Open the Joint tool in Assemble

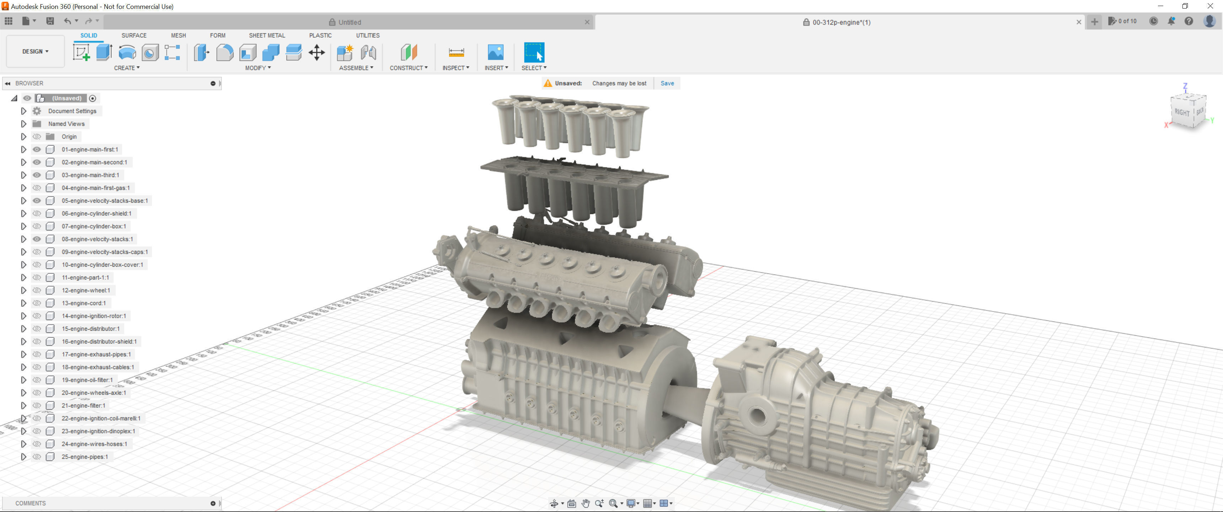[x=368, y=52]
